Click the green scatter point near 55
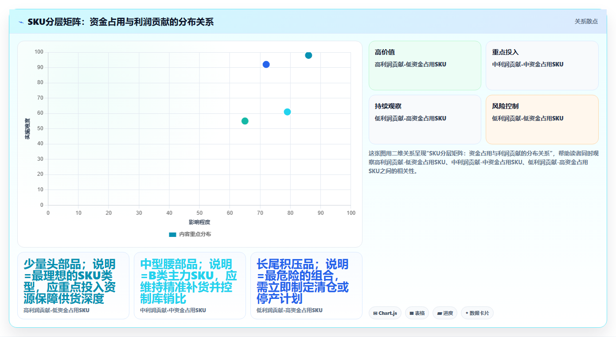Image resolution: width=616 pixels, height=337 pixels. tap(245, 121)
